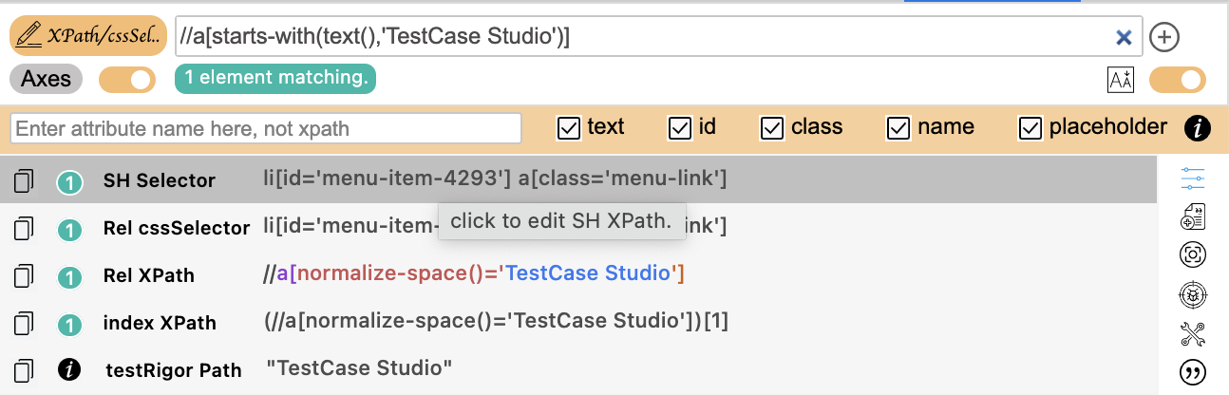
Task: Open the wrench and screwdriver tools icon
Action: 1192,333
